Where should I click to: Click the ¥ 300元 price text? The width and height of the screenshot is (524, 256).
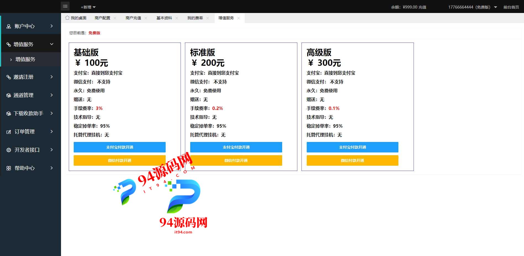click(x=324, y=63)
